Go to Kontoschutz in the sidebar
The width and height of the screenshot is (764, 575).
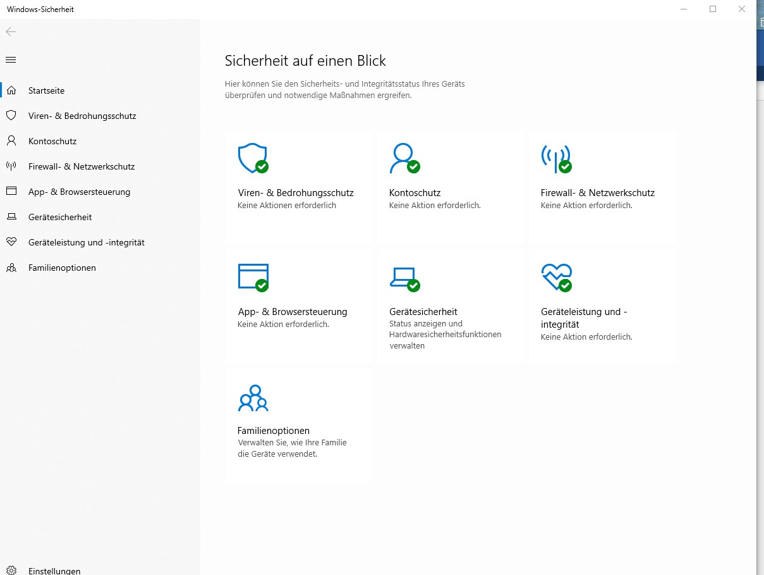pos(52,141)
